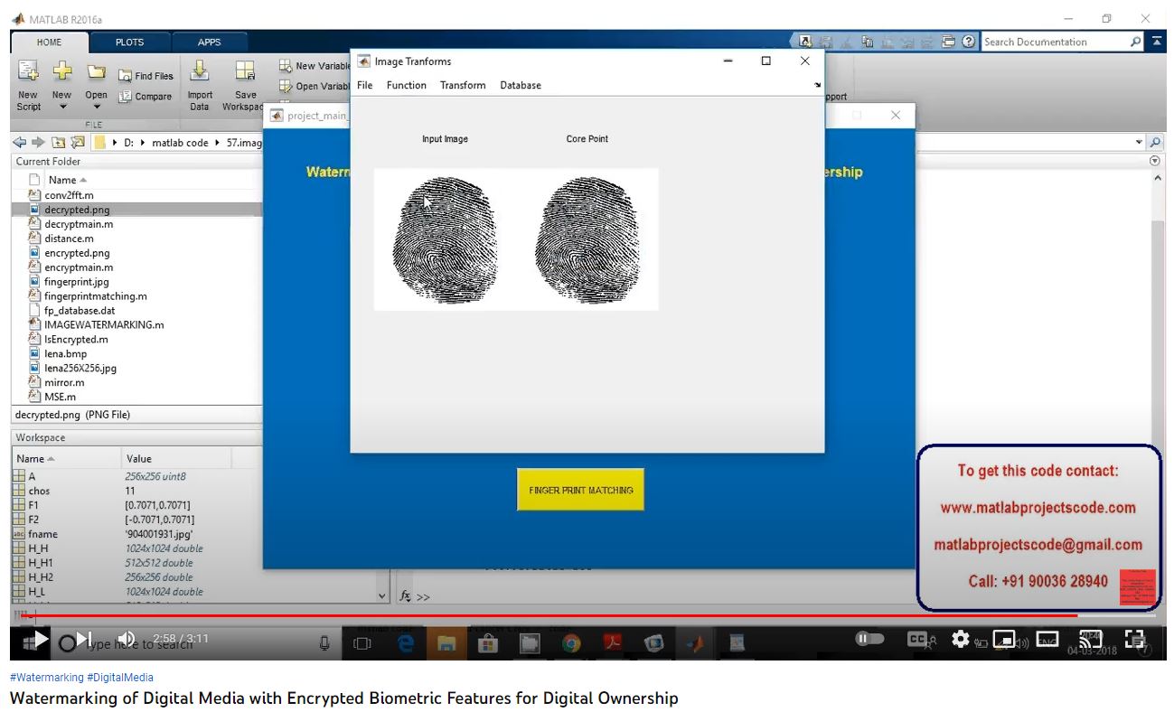Expand the Open dropdown arrow
Image resolution: width=1174 pixels, height=712 pixels.
coord(96,108)
